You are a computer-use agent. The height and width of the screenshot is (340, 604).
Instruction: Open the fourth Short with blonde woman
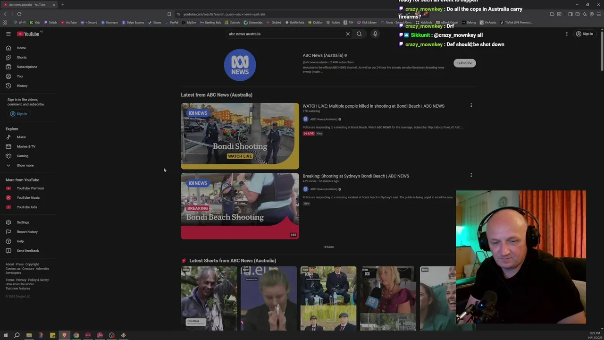point(388,298)
